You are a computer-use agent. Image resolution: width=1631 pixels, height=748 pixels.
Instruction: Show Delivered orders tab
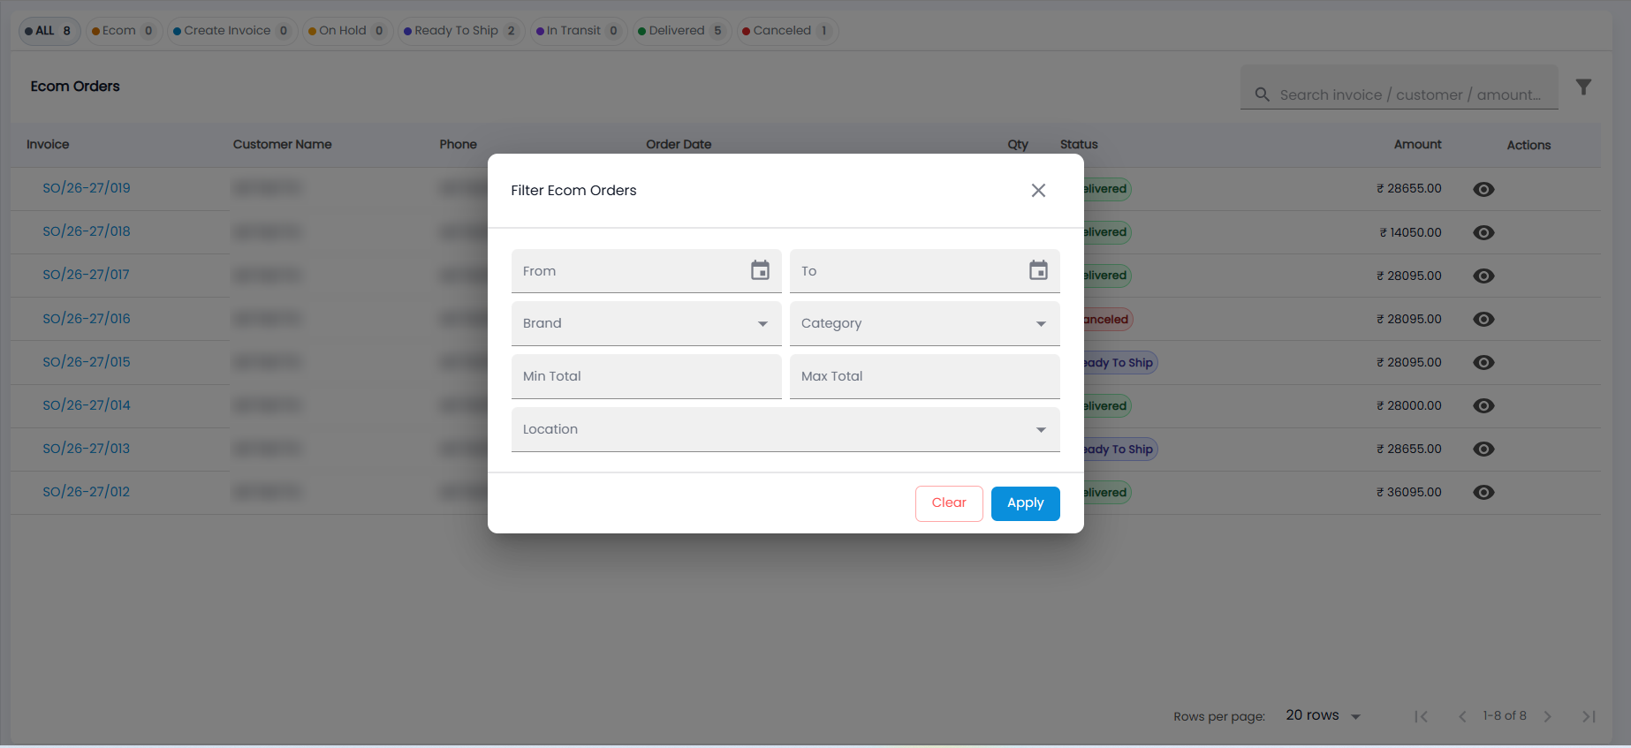[x=681, y=31]
